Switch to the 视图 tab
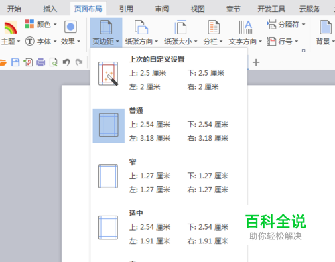This screenshot has height=262, width=335. point(198,9)
